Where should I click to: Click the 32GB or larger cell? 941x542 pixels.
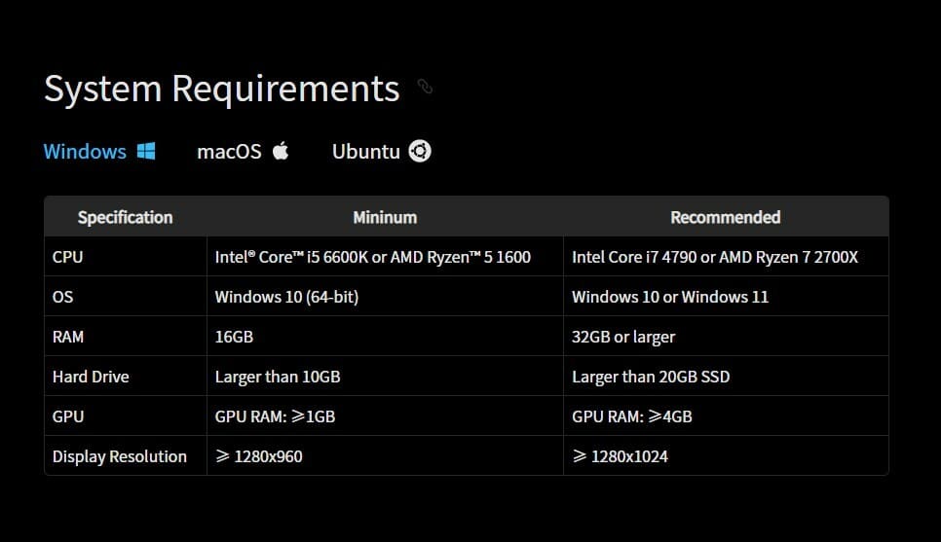click(x=726, y=337)
